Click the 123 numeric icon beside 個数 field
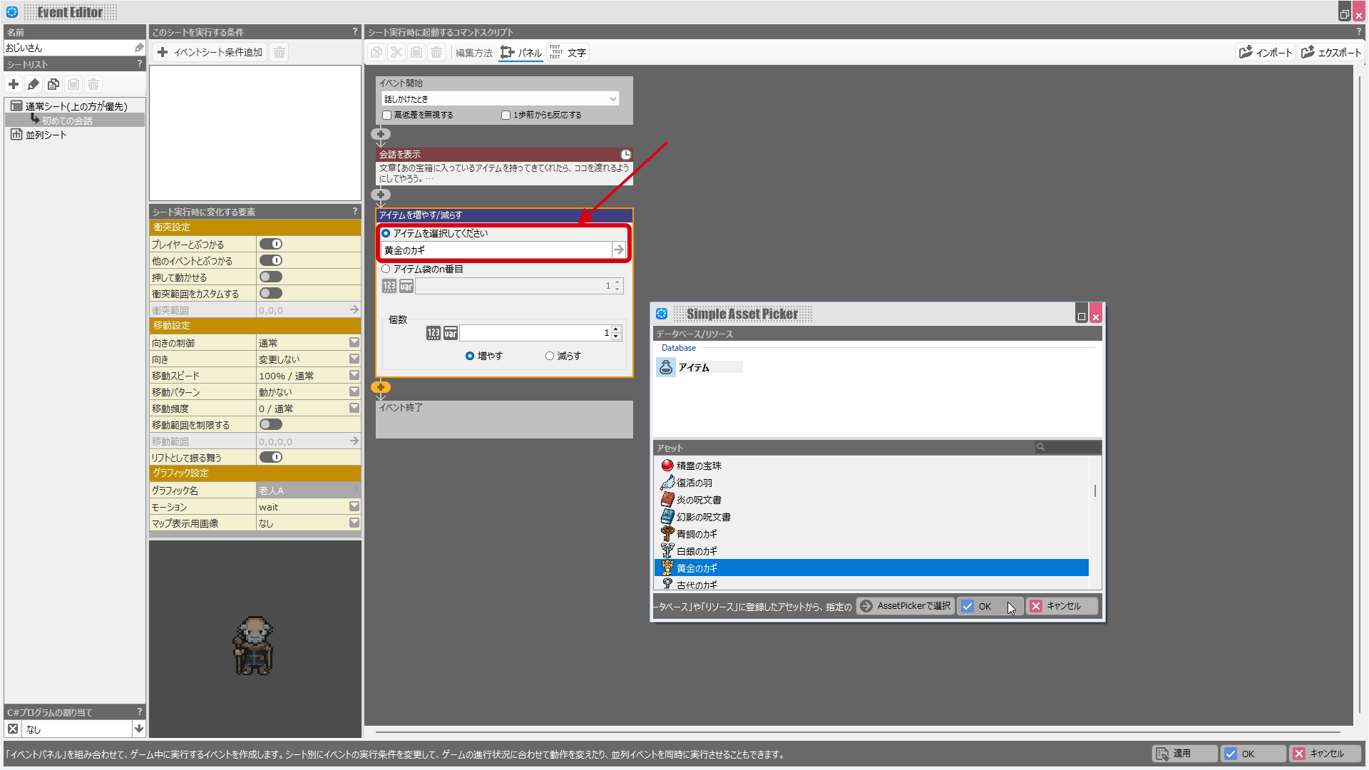The image size is (1369, 770). tap(434, 333)
